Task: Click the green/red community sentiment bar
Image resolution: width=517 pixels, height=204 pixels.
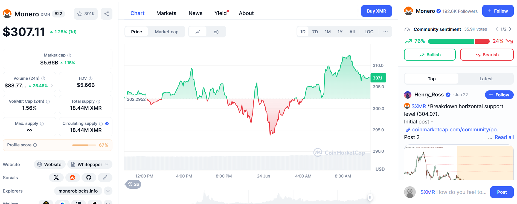Action: (459, 41)
